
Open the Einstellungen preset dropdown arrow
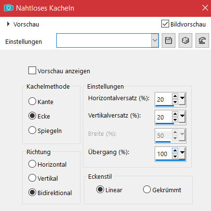tap(155, 40)
